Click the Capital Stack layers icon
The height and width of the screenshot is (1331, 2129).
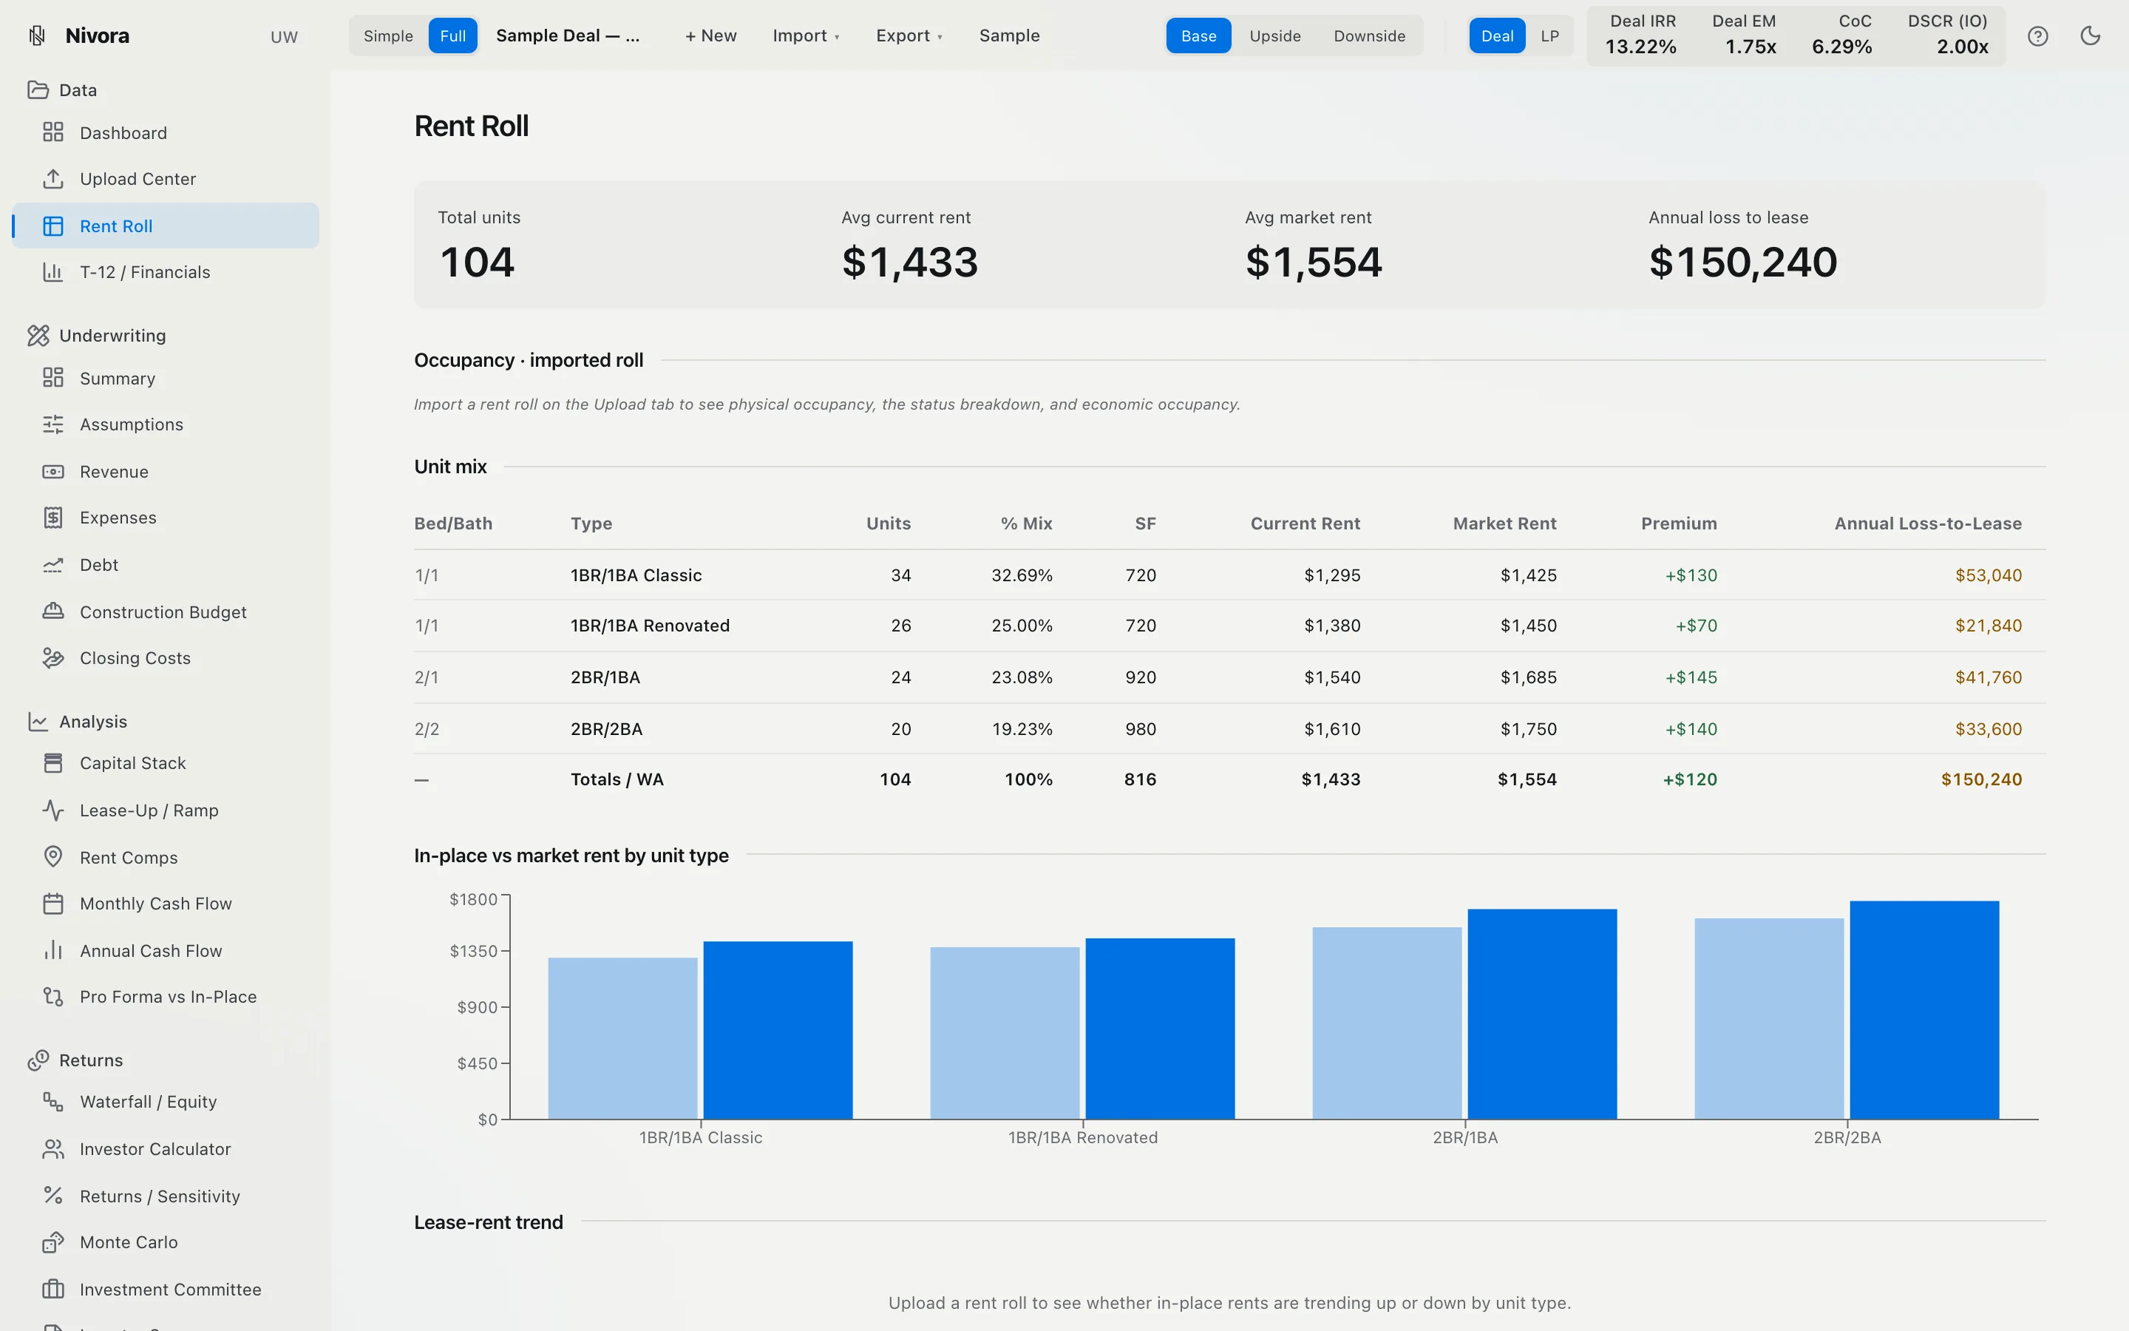click(x=52, y=763)
